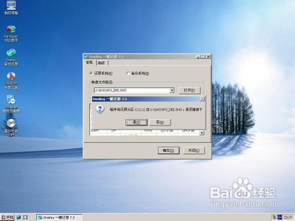Open the Start (开始) menu button

point(7,217)
